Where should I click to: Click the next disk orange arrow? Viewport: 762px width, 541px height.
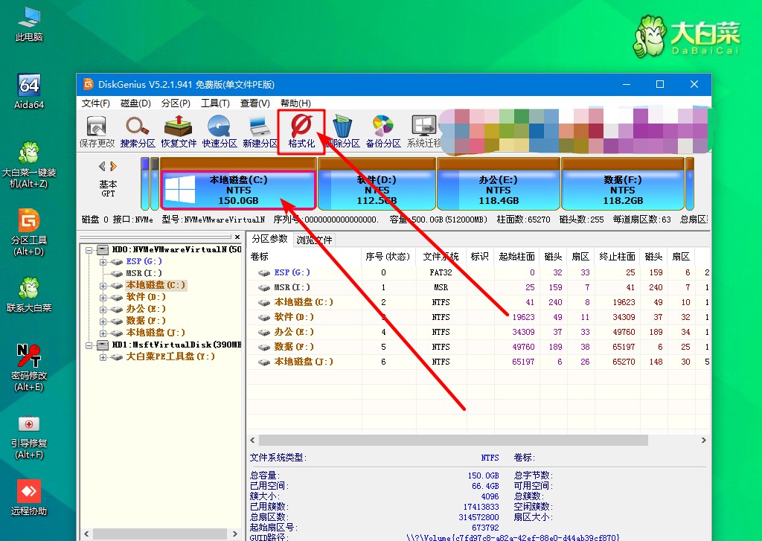(113, 166)
